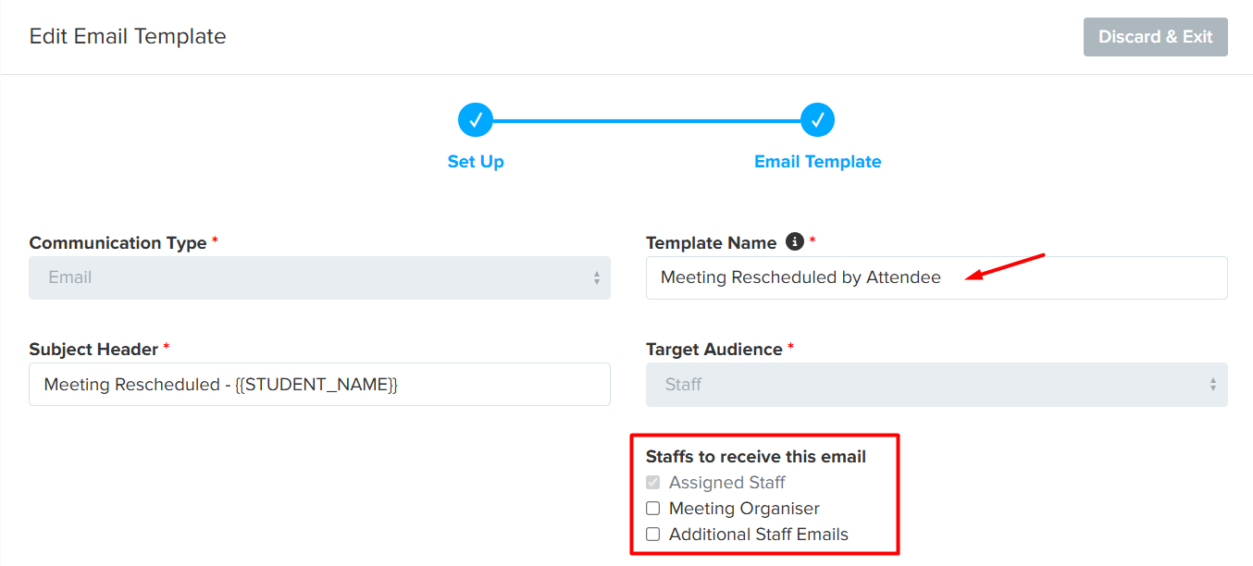Click the Communication Type field label
The width and height of the screenshot is (1253, 566).
tap(118, 243)
